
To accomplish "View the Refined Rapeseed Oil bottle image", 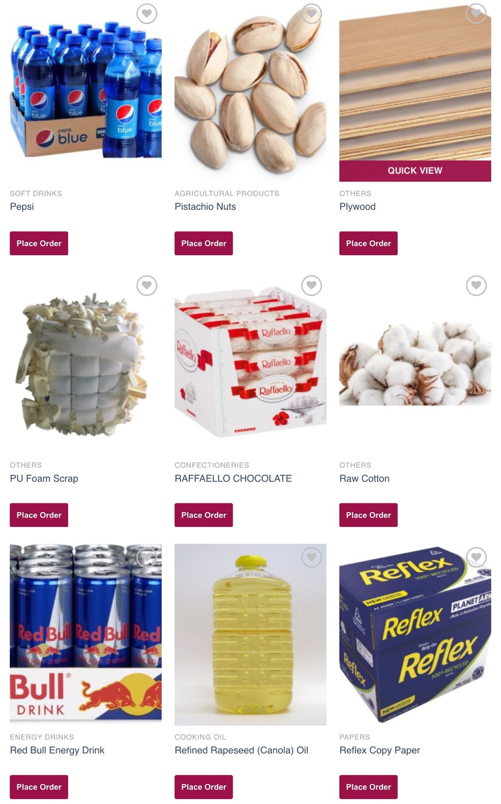I will pyautogui.click(x=250, y=634).
